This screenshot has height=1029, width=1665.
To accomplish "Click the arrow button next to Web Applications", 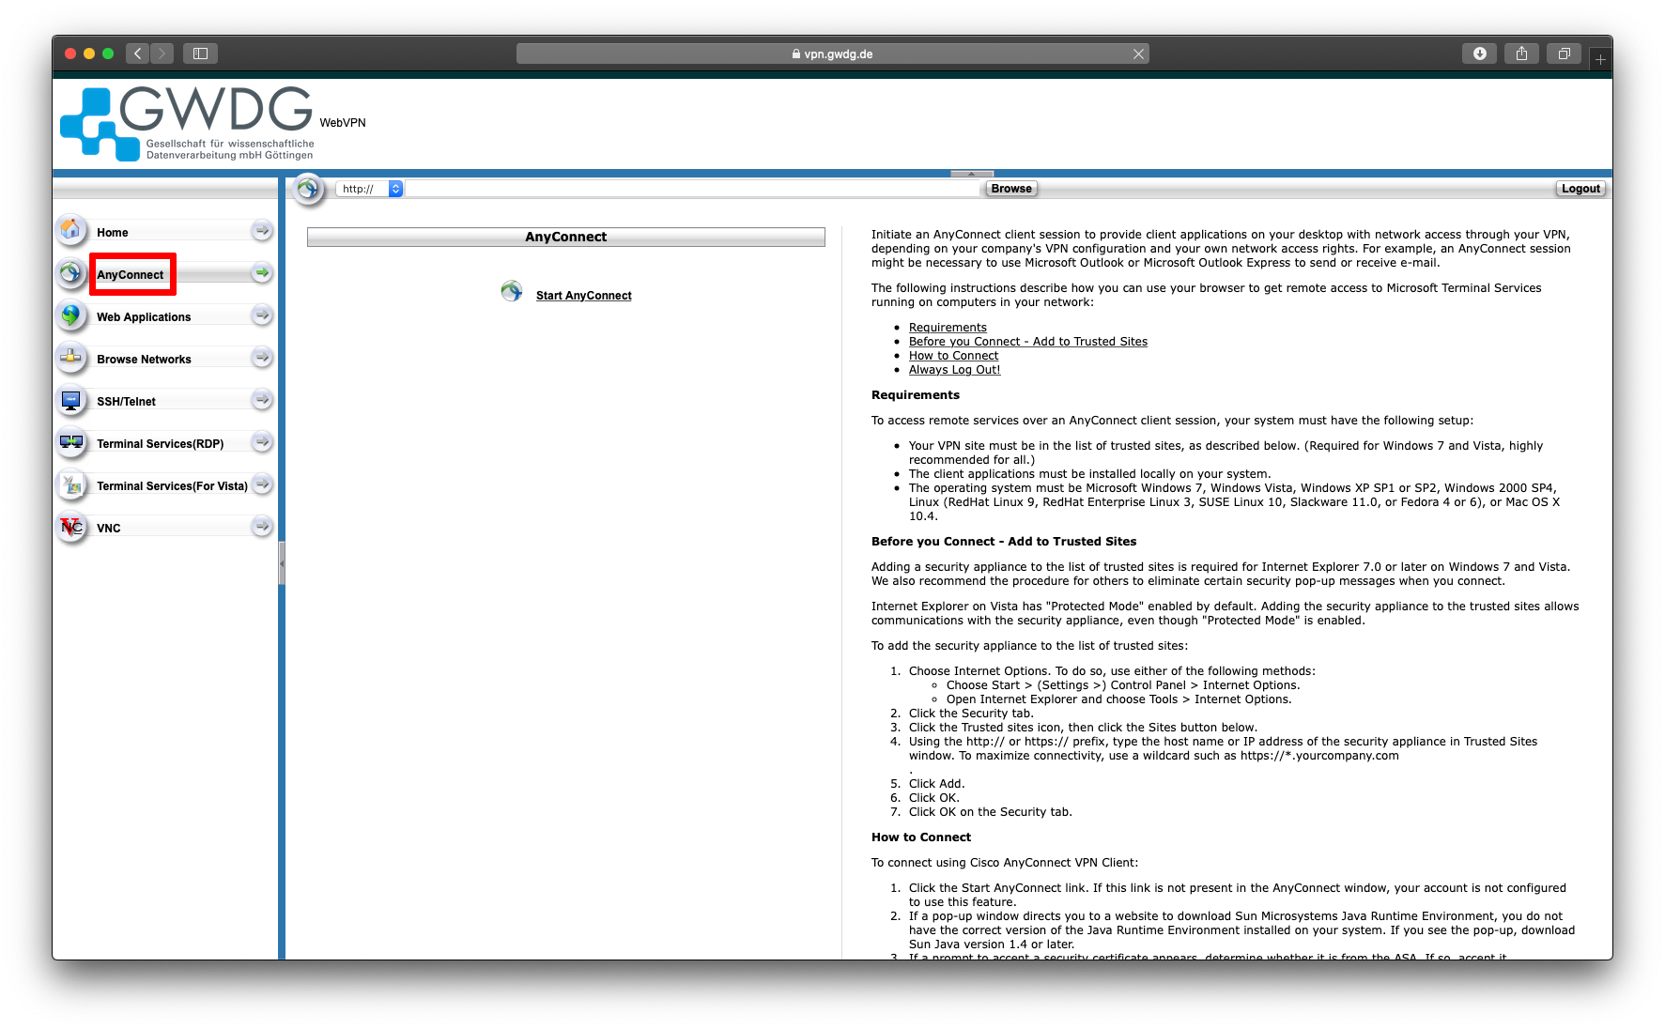I will coord(262,315).
